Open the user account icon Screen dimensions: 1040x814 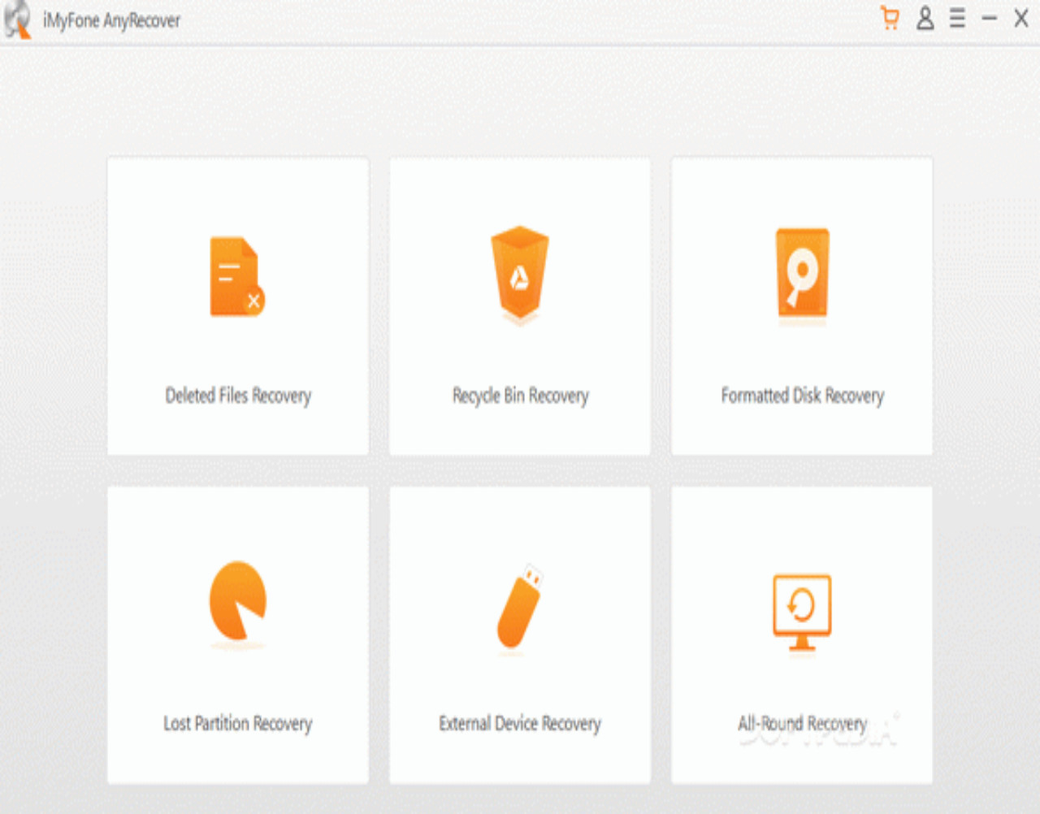(x=925, y=18)
